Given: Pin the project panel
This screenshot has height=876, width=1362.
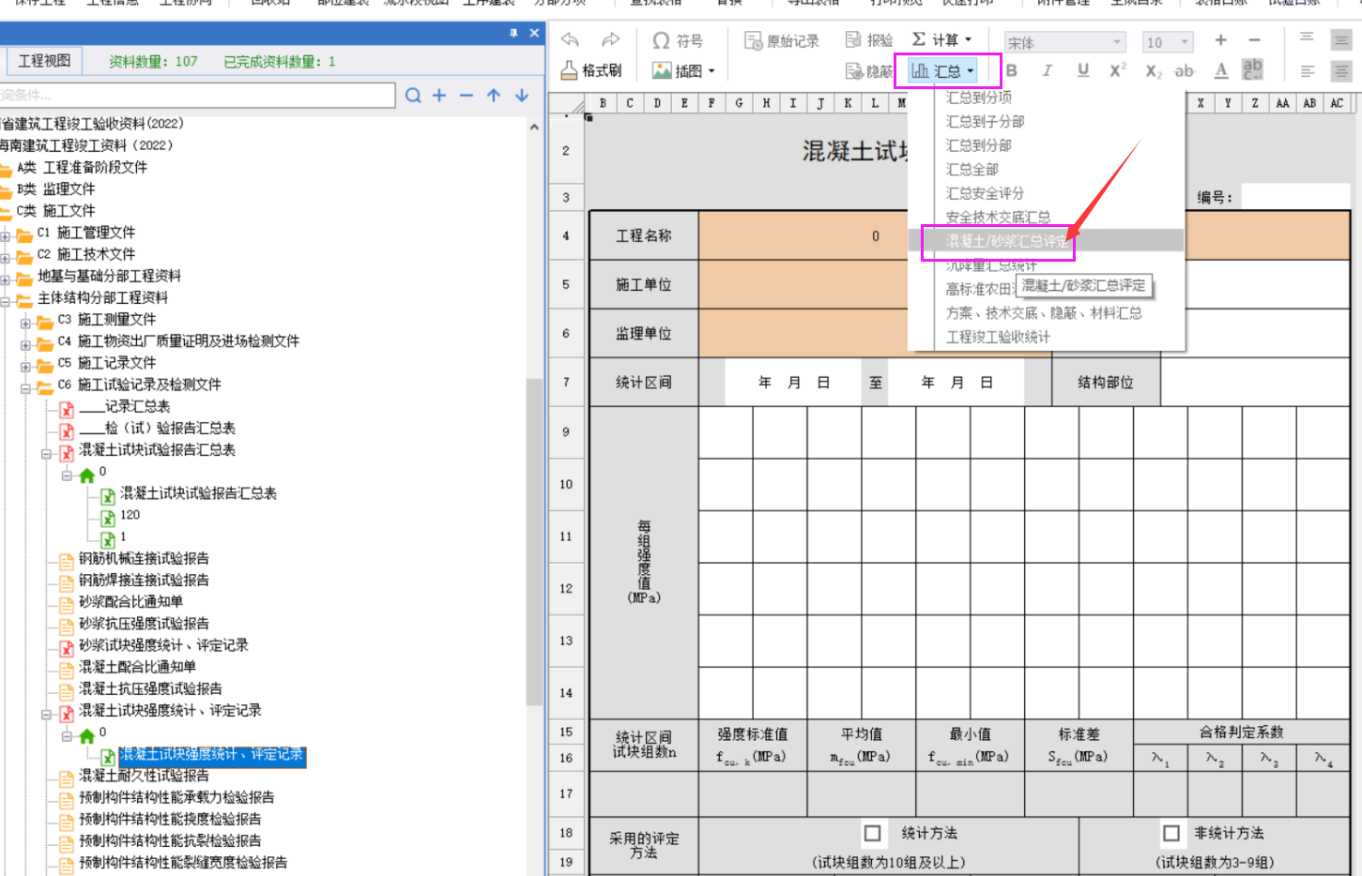Looking at the screenshot, I should (x=513, y=33).
